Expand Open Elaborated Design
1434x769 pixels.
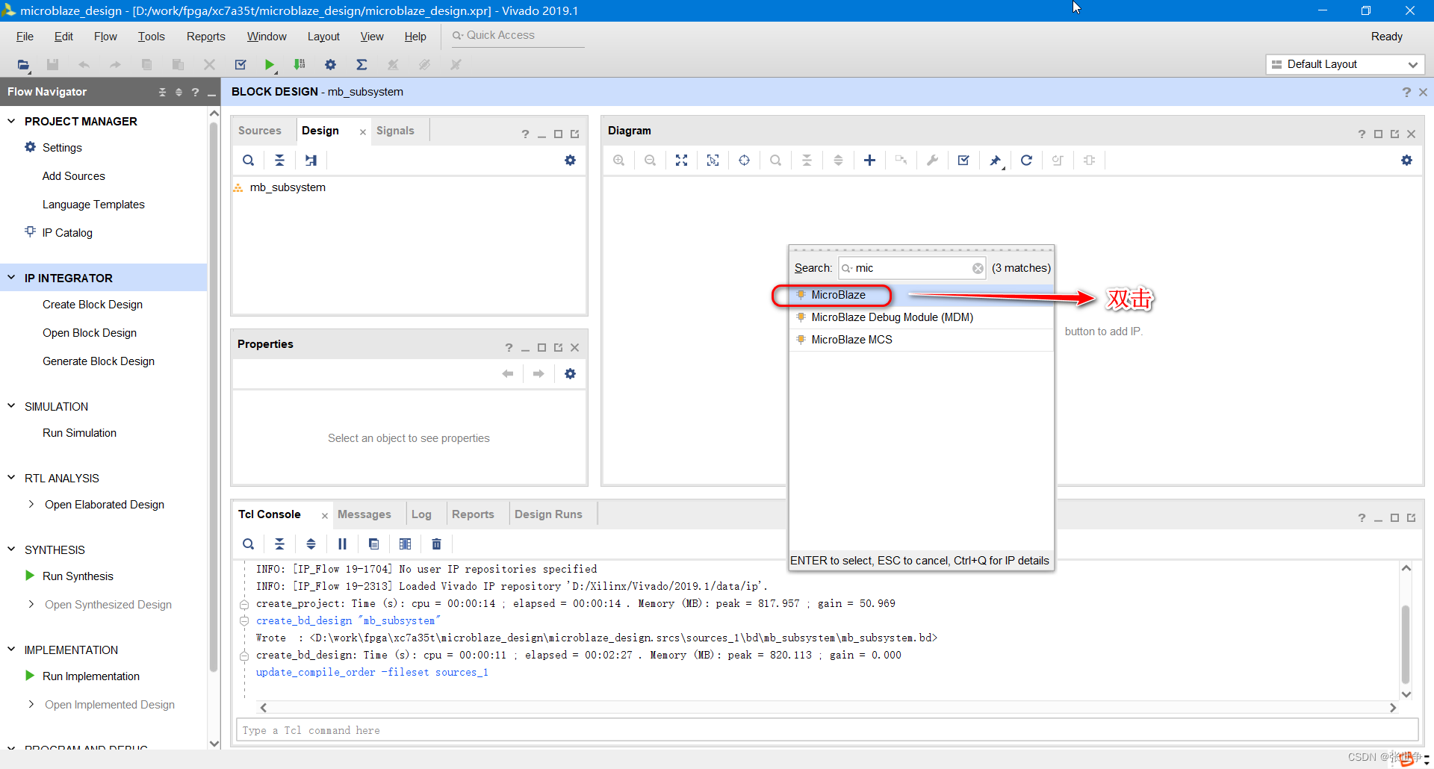[x=31, y=505]
